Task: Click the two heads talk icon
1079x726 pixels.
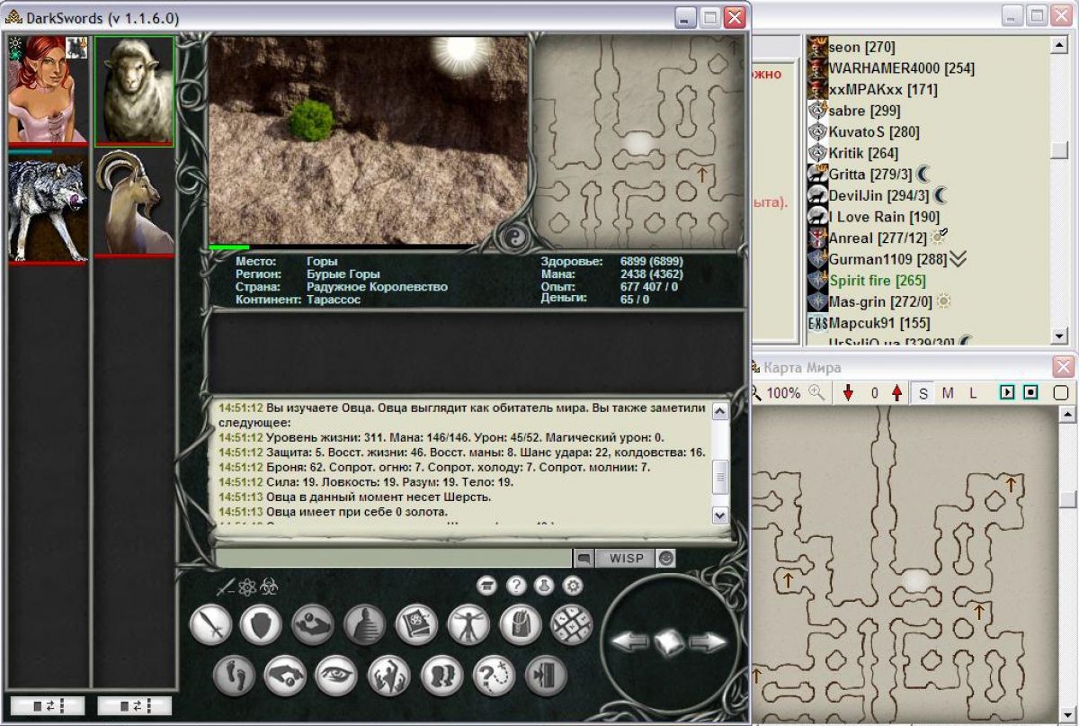Action: pyautogui.click(x=441, y=675)
